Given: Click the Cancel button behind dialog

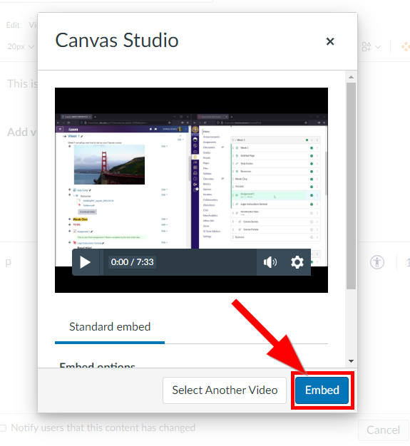Looking at the screenshot, I should click(383, 430).
